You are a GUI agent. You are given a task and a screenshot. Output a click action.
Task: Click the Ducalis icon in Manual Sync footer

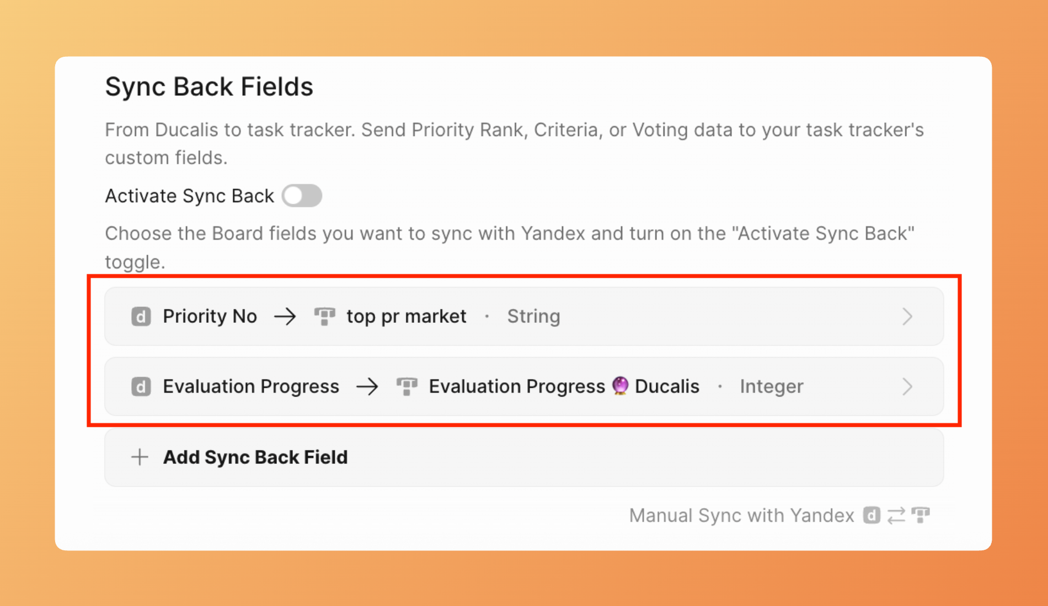click(871, 516)
